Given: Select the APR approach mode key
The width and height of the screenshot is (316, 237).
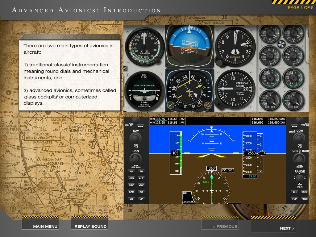Looking at the screenshot, I should 131,192.
